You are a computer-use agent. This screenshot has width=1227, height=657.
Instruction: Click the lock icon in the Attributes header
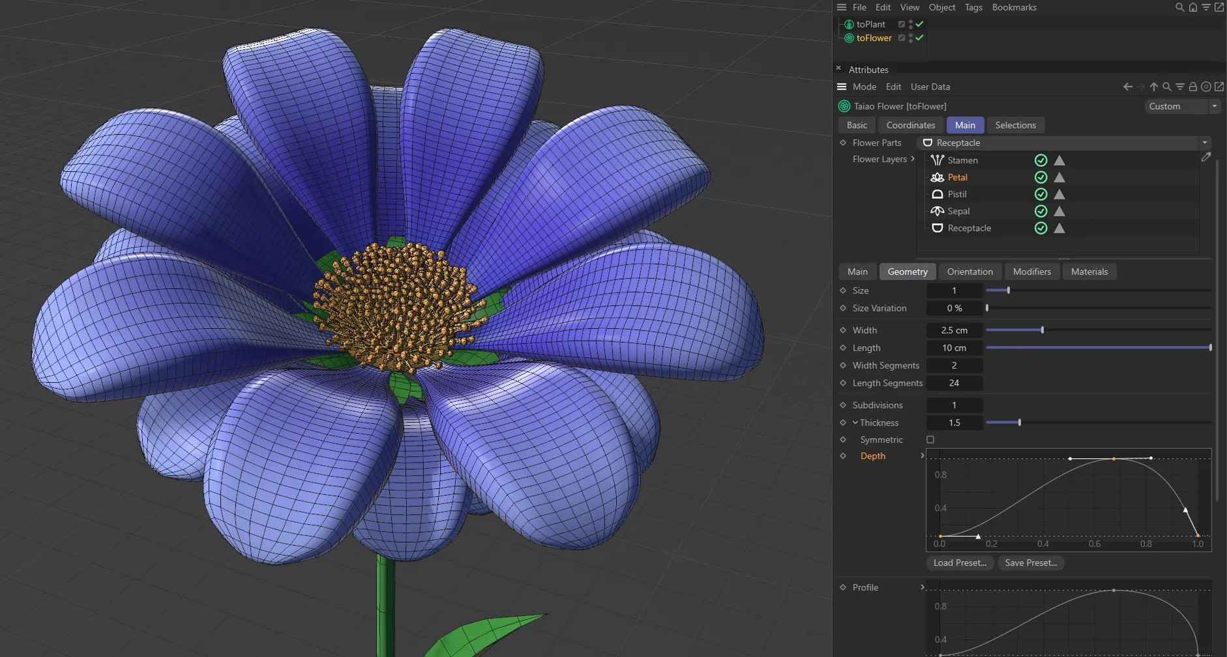tap(1192, 86)
